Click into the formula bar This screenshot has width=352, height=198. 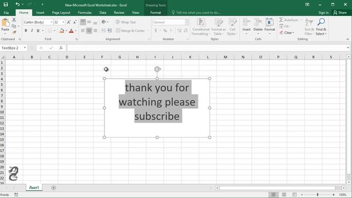pos(207,48)
